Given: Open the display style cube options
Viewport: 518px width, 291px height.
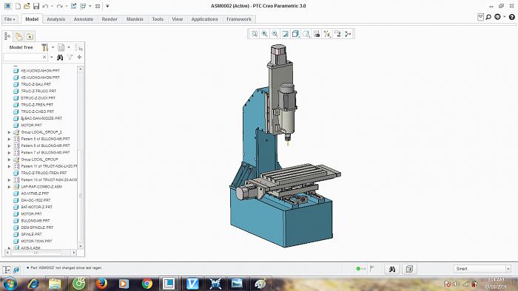Looking at the screenshot, I should (295, 34).
